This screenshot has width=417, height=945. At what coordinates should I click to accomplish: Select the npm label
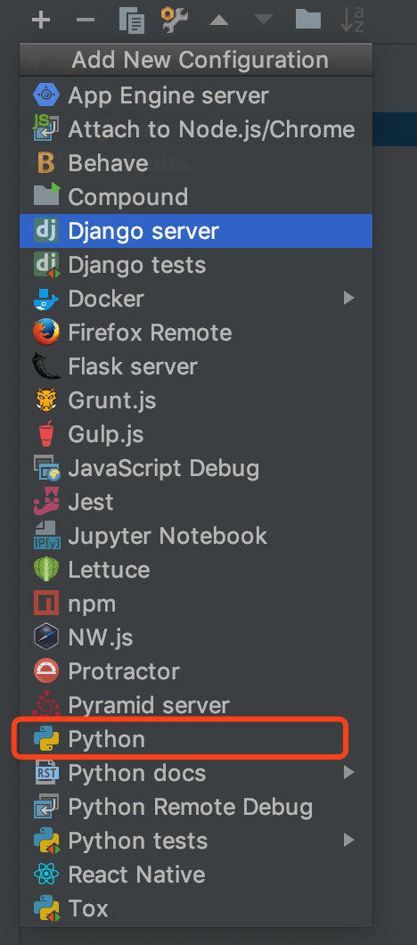[92, 604]
